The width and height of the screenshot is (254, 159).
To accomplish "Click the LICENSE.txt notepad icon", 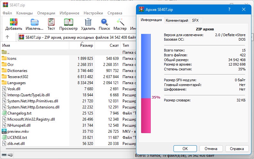I will click(x=4, y=137).
